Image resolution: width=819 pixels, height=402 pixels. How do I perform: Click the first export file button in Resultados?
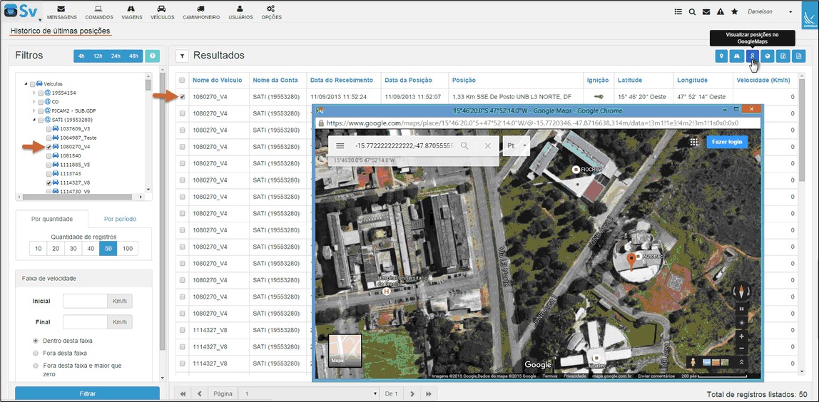point(783,56)
